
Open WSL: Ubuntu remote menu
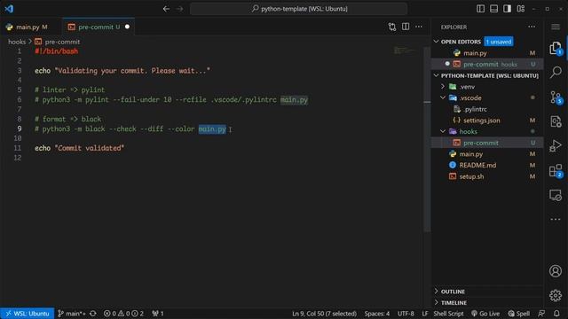[28, 314]
